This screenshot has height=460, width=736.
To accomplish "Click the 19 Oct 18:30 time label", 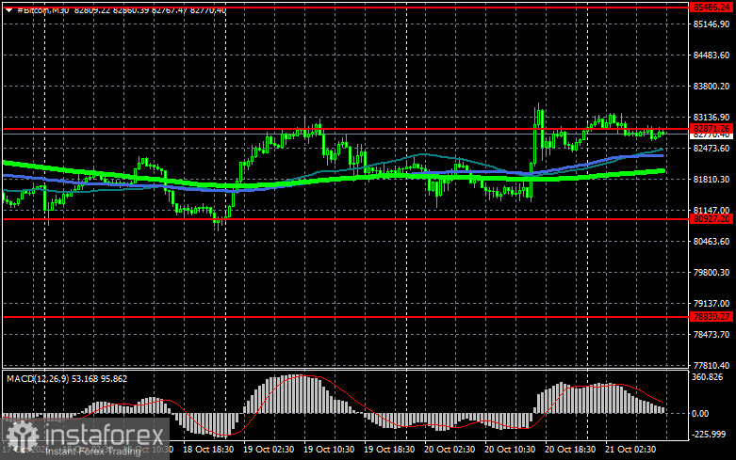I will coord(389,450).
